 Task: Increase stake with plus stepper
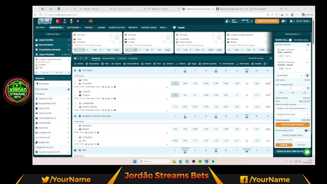coord(304,88)
